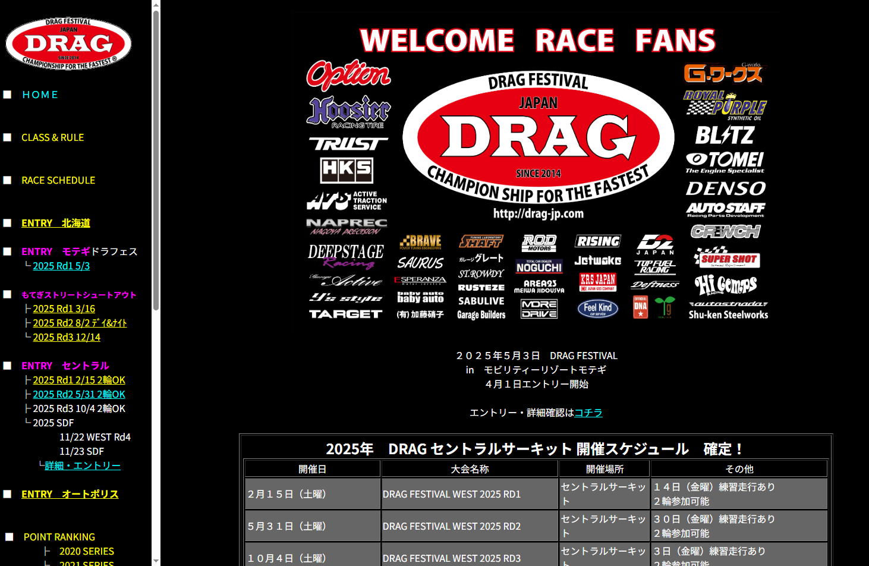
Task: Open the 2025 Rd2 8/2 ﾃﾞｲ&ﾅｲﾄ link
Action: pyautogui.click(x=80, y=323)
